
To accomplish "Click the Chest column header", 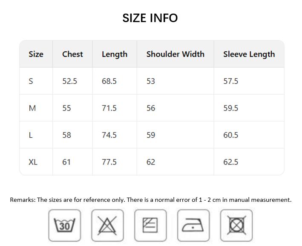I will coord(72,54).
